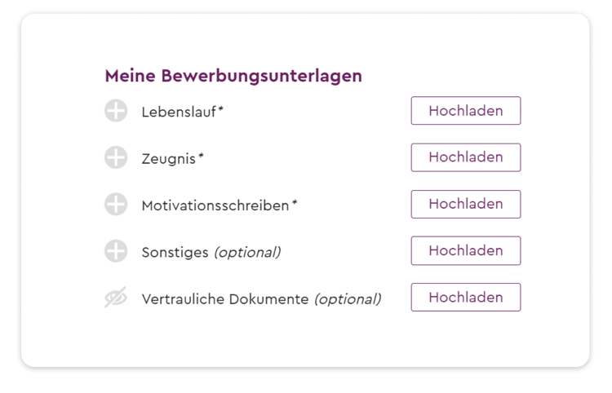Select the Motivationsschreiben label

215,205
